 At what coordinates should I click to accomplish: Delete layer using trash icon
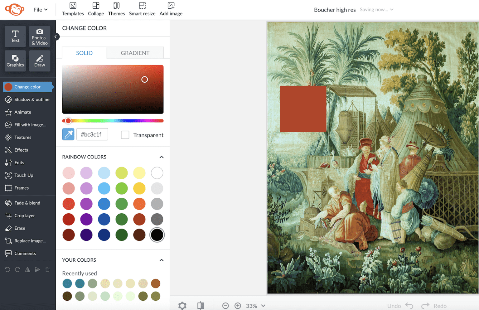point(47,269)
